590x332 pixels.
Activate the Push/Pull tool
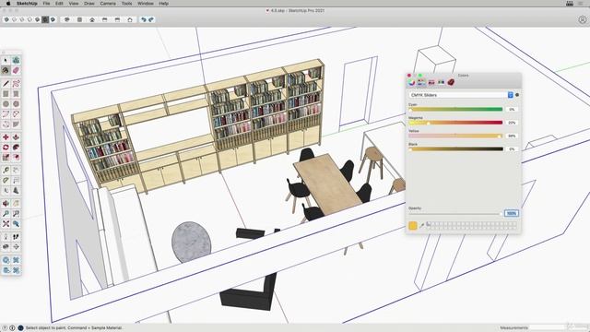16,137
